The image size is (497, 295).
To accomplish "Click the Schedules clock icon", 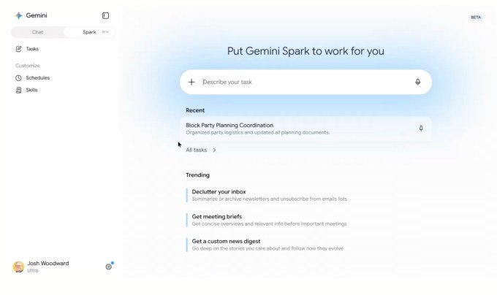I will click(19, 78).
